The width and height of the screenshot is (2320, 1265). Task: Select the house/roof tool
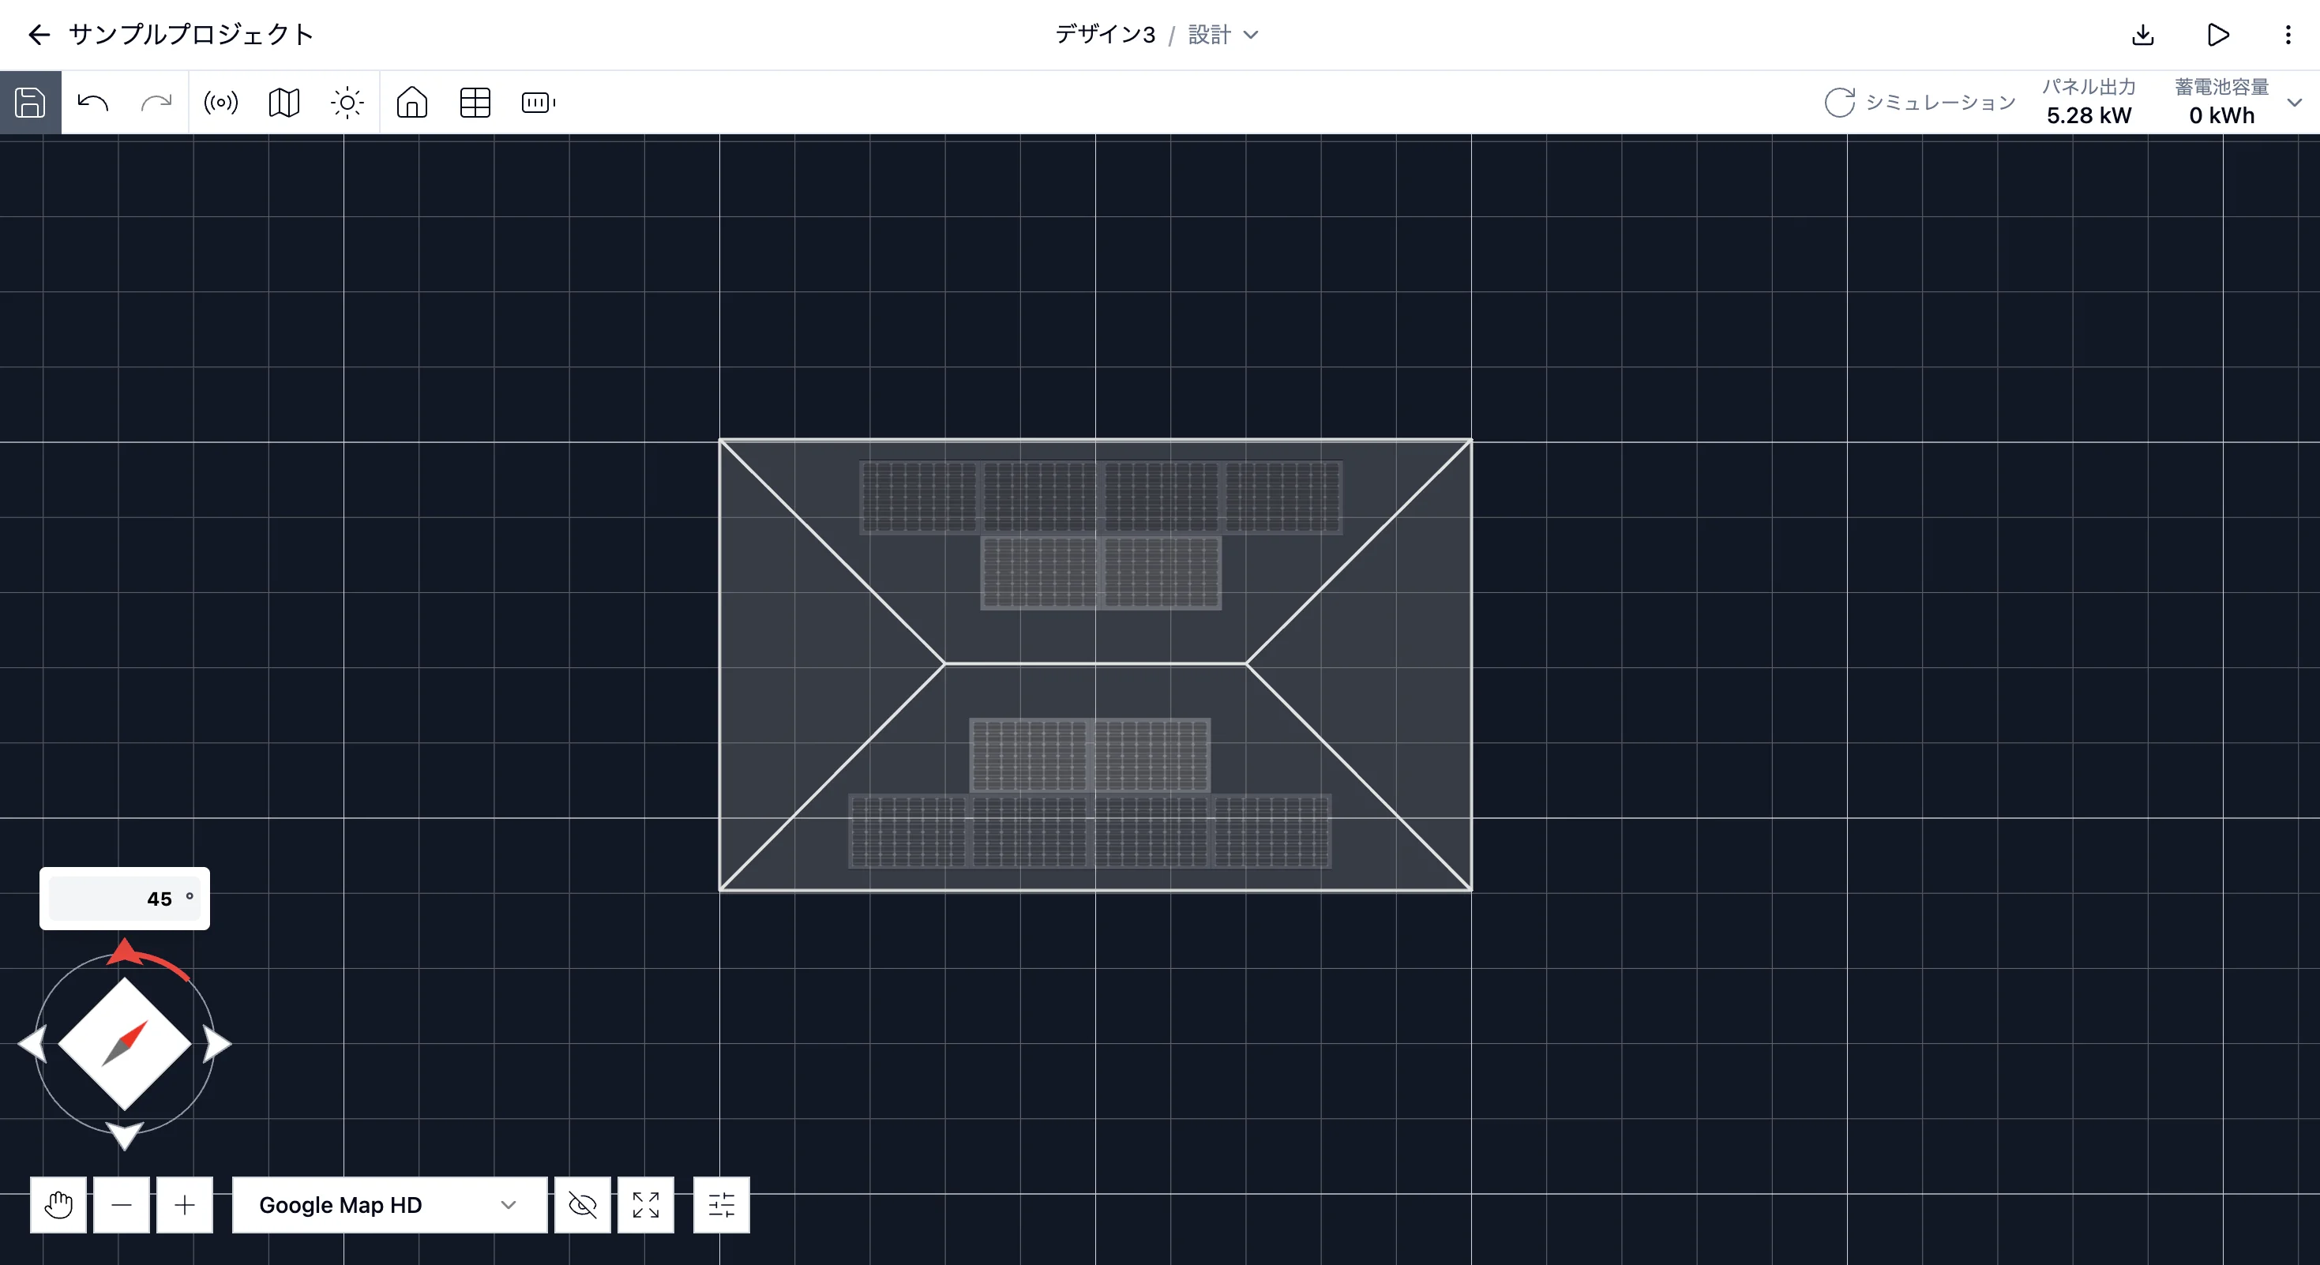click(x=411, y=103)
